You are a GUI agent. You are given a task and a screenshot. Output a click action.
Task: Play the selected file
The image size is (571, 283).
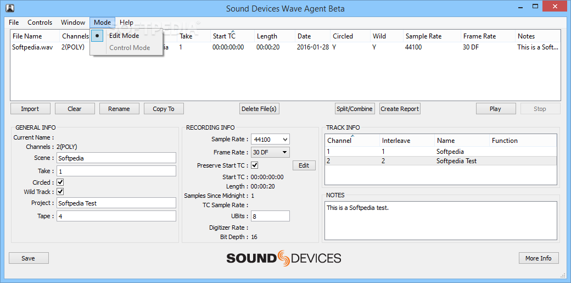[x=496, y=109]
